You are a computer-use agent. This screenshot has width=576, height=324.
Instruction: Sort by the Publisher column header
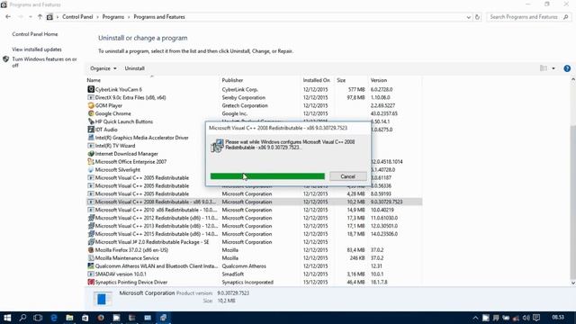coord(260,80)
